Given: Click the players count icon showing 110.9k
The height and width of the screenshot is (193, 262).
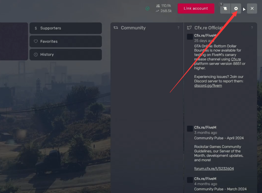Looking at the screenshot, I should coord(158,6).
